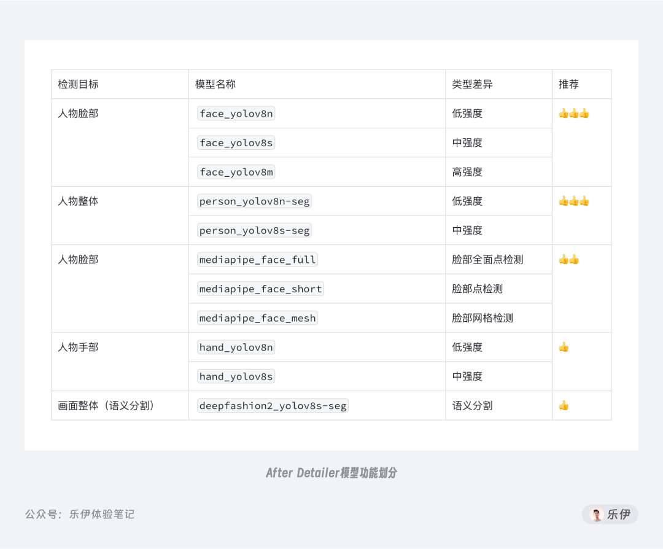Screen dimensions: 663x549
Task: Click thumbs-up rating in person_yolov8n-seg row
Action: (574, 201)
